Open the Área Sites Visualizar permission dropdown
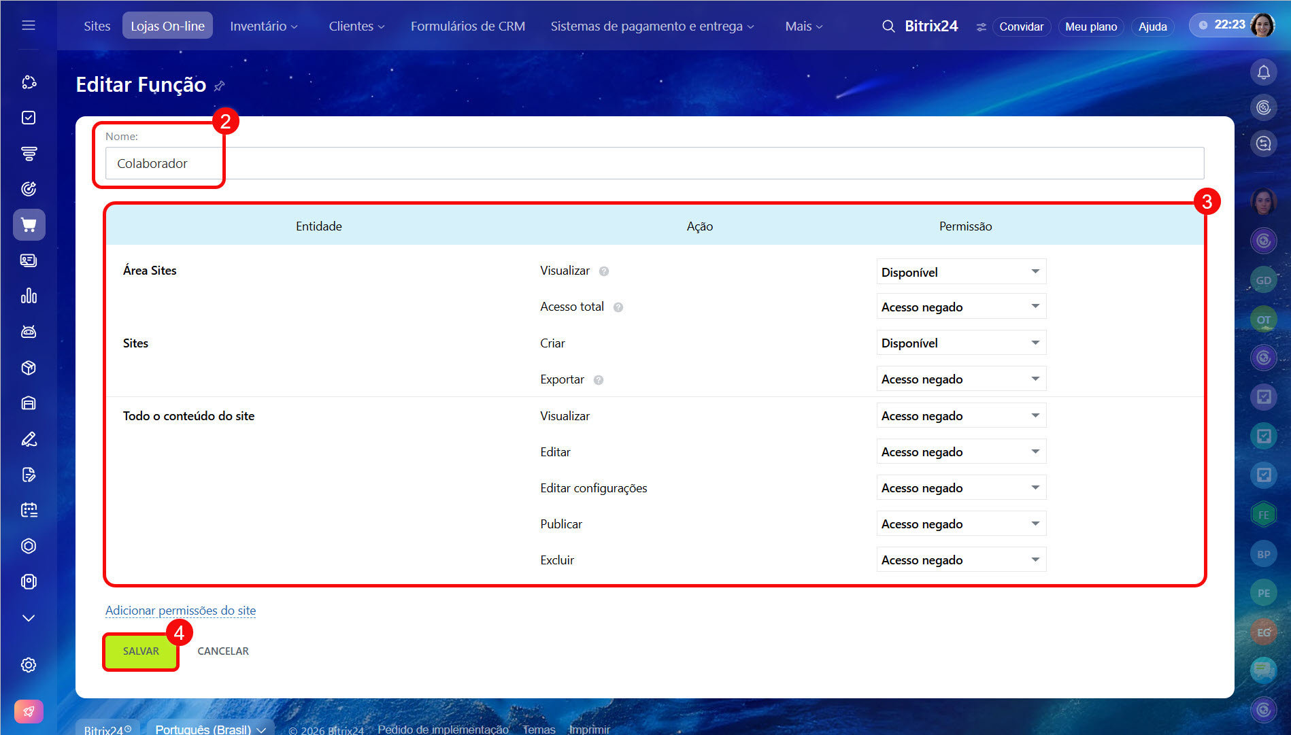The image size is (1291, 735). 960,272
